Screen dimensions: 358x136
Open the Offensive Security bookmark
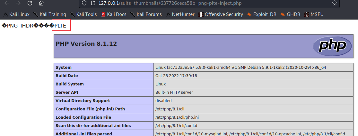point(221,14)
